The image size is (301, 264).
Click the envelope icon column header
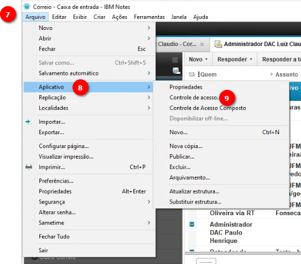point(191,74)
